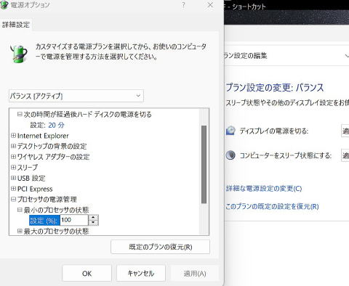This screenshot has height=286, width=349.
Task: Expand the PCI Express node
Action: coord(14,189)
